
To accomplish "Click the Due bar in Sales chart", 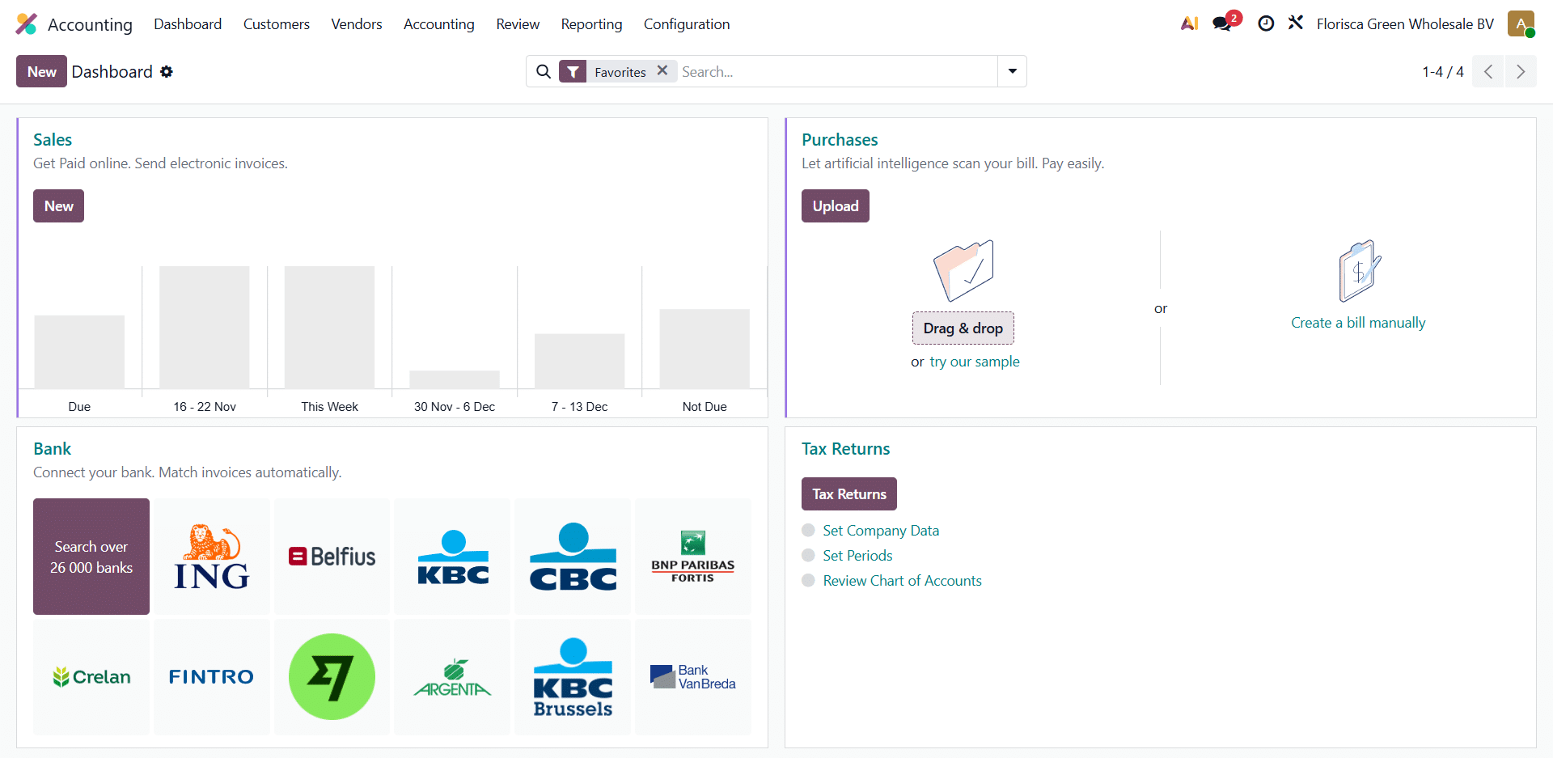I will pos(79,352).
